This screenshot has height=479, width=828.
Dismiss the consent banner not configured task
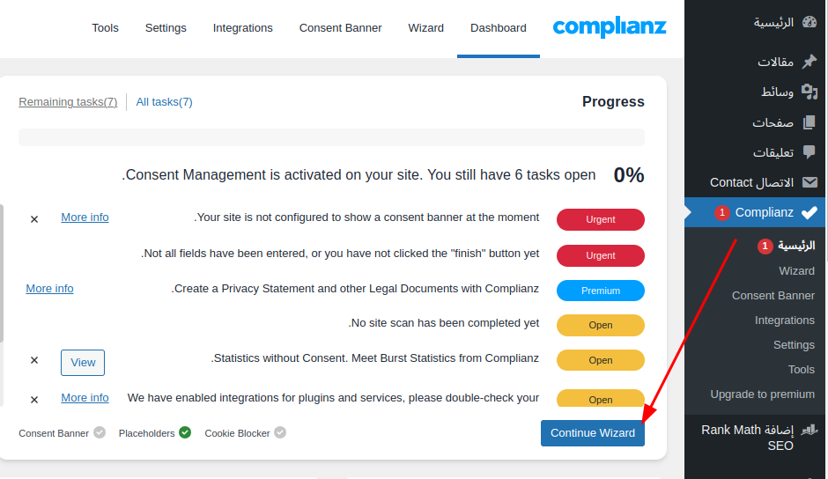34,219
